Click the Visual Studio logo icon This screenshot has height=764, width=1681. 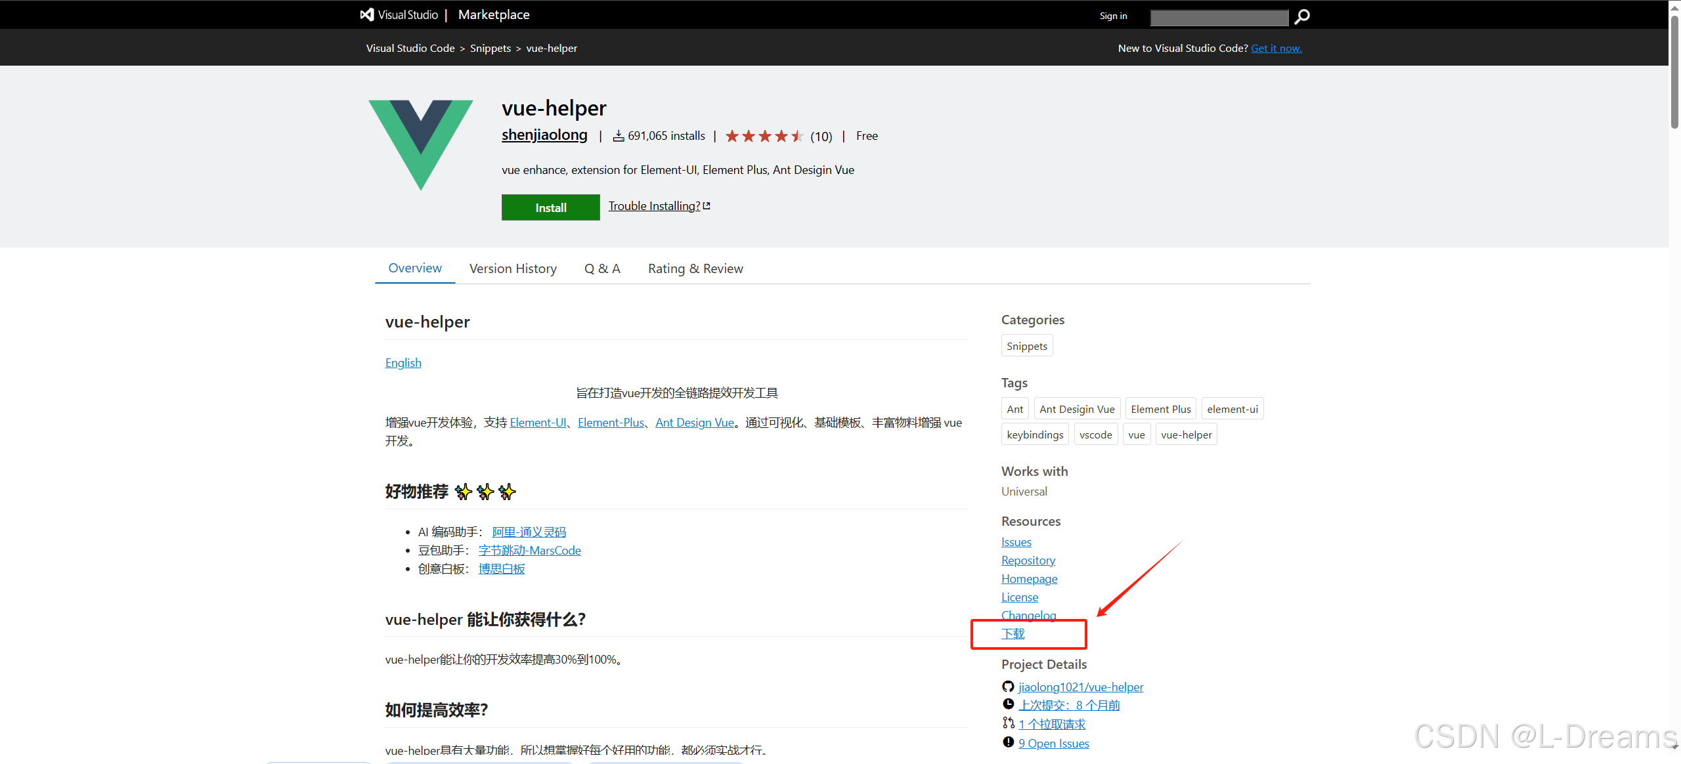(367, 14)
